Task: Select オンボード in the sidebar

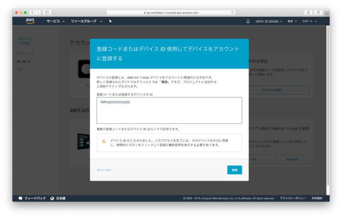Action: [x=24, y=62]
